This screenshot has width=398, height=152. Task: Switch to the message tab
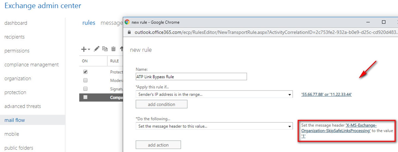point(112,23)
